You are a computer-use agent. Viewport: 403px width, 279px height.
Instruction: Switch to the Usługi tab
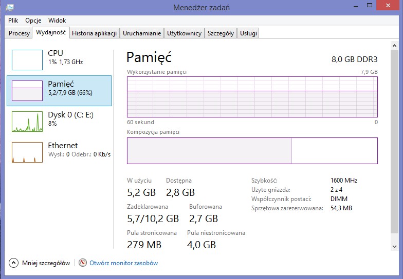tap(248, 33)
